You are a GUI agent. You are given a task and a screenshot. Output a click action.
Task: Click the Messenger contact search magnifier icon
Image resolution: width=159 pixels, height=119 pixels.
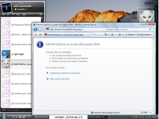point(8,14)
